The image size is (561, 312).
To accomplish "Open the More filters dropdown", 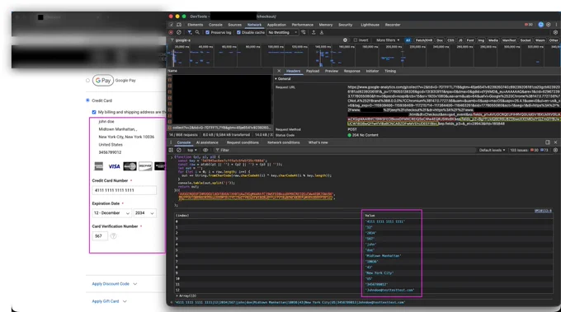I will point(388,40).
